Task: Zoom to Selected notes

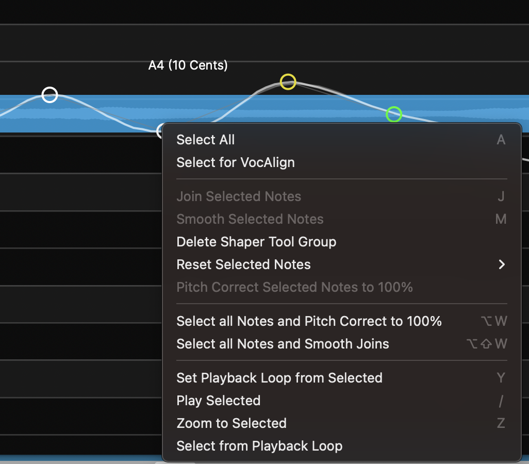Action: click(232, 423)
